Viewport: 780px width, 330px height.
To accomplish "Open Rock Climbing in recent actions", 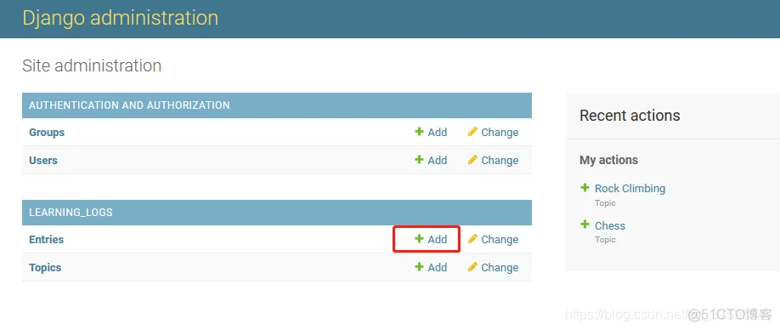I will point(630,188).
